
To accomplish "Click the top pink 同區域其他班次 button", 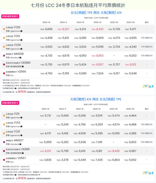I will (10, 17).
